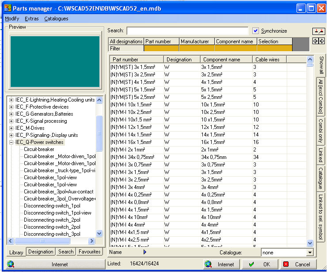The image size is (327, 272).
Task: Click the All designations button
Action: click(x=126, y=42)
